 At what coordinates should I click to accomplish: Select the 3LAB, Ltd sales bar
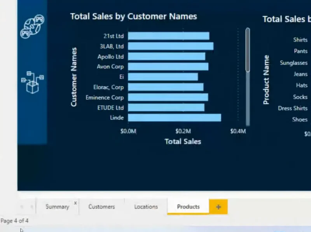click(171, 46)
